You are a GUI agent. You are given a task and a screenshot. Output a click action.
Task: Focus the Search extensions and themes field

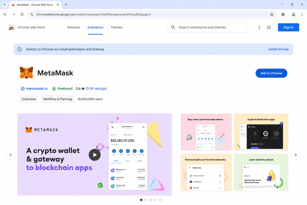207,27
